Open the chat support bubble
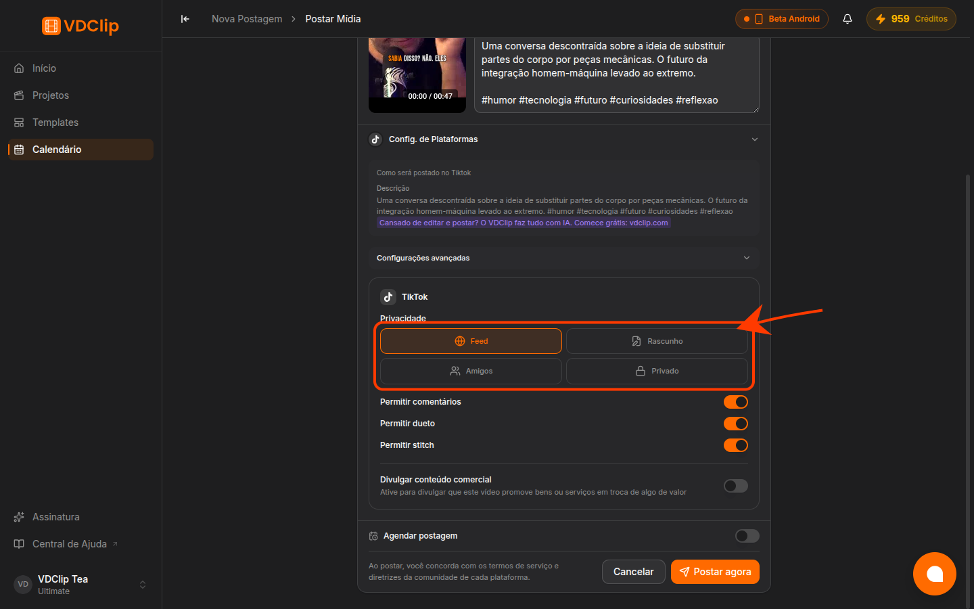Image resolution: width=974 pixels, height=609 pixels. (x=935, y=574)
